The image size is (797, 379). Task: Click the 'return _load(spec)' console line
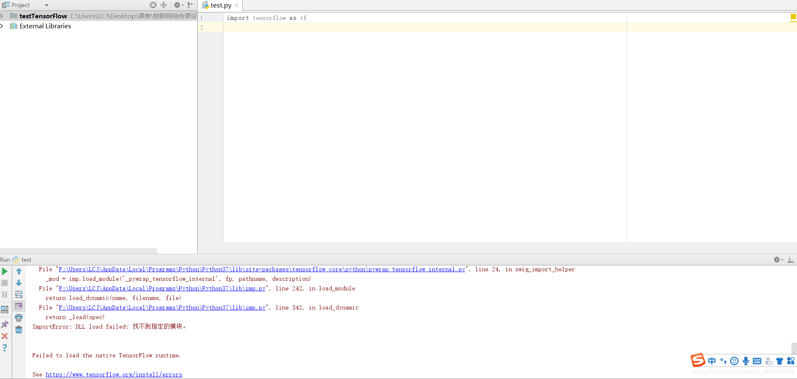point(75,317)
